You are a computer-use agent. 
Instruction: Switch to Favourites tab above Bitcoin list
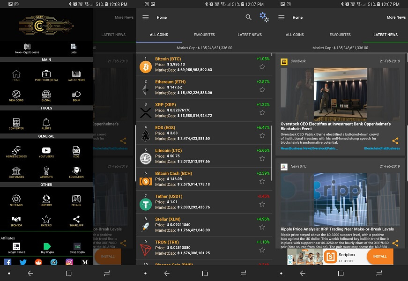pyautogui.click(x=204, y=35)
